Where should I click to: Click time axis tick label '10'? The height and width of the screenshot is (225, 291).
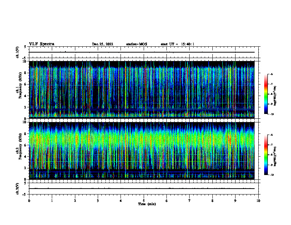pos(258,201)
